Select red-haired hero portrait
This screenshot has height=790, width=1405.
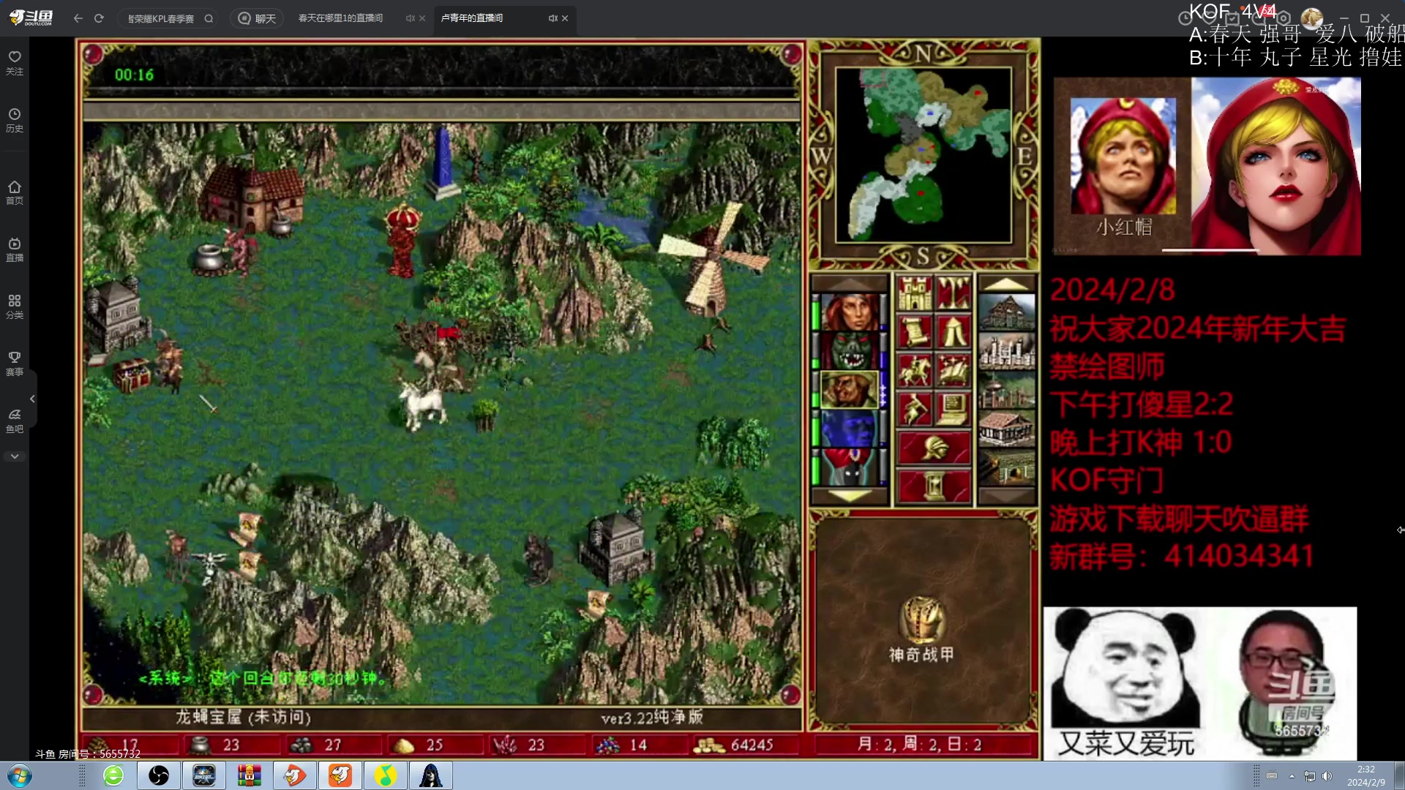[x=850, y=312]
